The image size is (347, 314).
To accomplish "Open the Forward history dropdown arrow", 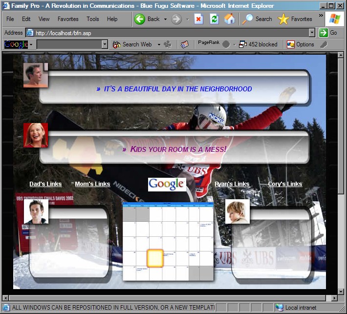I will (x=188, y=19).
